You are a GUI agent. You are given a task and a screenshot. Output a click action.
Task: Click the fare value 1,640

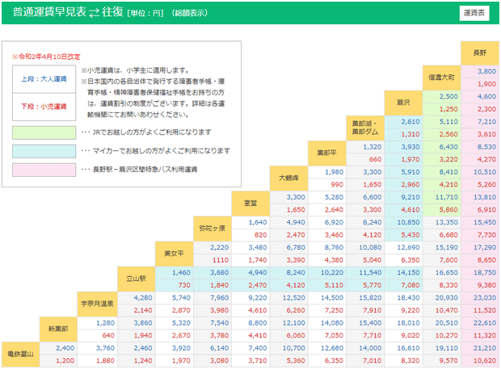tap(258, 222)
